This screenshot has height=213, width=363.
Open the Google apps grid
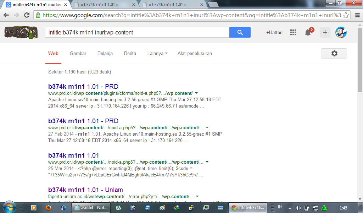click(293, 32)
